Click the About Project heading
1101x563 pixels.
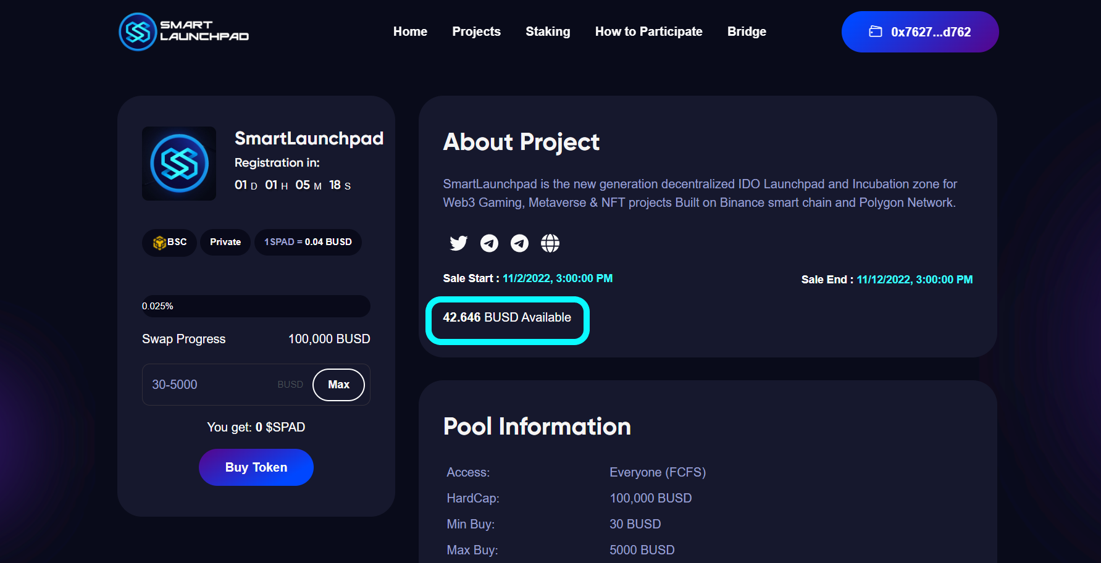click(521, 142)
